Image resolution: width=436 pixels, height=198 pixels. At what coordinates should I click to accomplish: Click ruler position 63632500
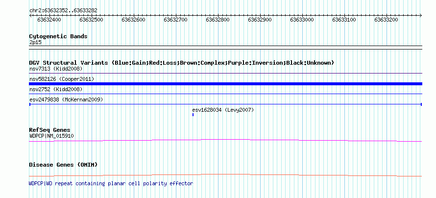point(92,20)
